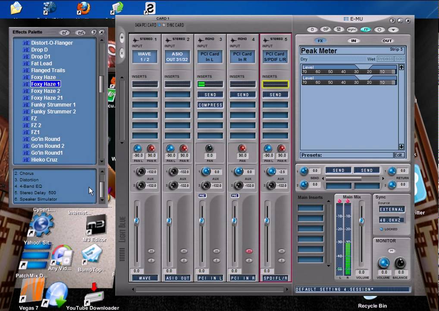Click 48.0KHZ sample rate selector
The image size is (439, 311).
coord(392,220)
